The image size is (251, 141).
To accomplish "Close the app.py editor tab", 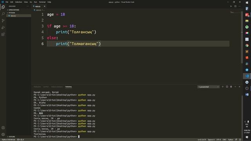I will (x=44, y=6).
